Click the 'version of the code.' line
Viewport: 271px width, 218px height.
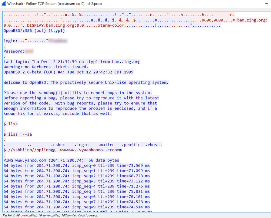click(x=80, y=103)
